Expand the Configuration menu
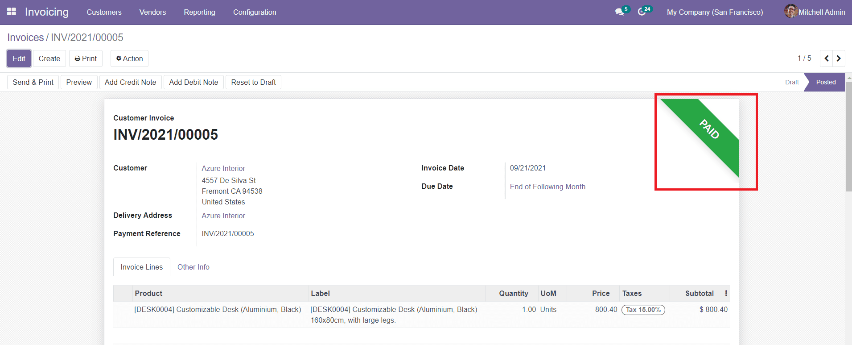This screenshot has width=852, height=345. coord(255,12)
